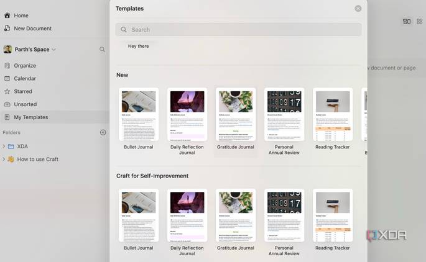Go to Home

click(21, 16)
